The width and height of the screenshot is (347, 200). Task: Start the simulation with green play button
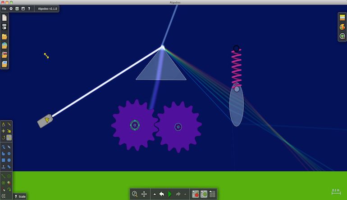point(170,194)
